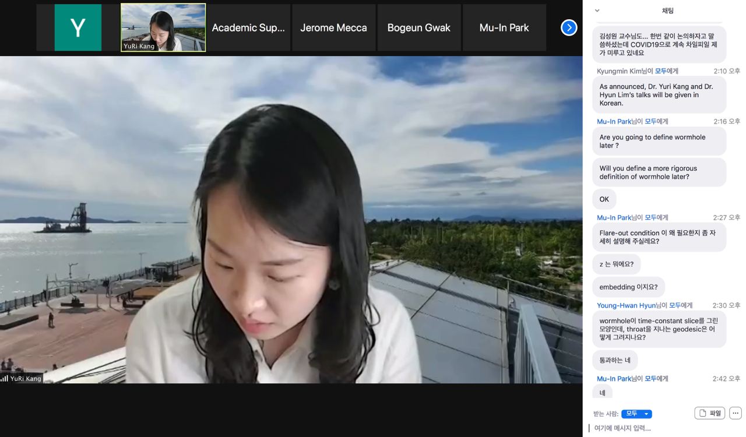This screenshot has height=437, width=746.
Task: Collapse the chat panel using the chevron
Action: [597, 10]
